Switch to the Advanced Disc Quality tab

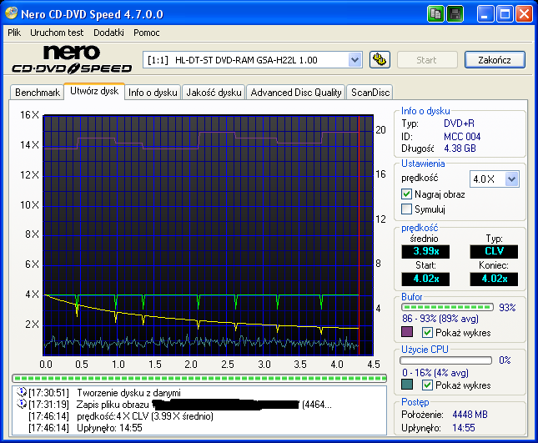pos(296,93)
